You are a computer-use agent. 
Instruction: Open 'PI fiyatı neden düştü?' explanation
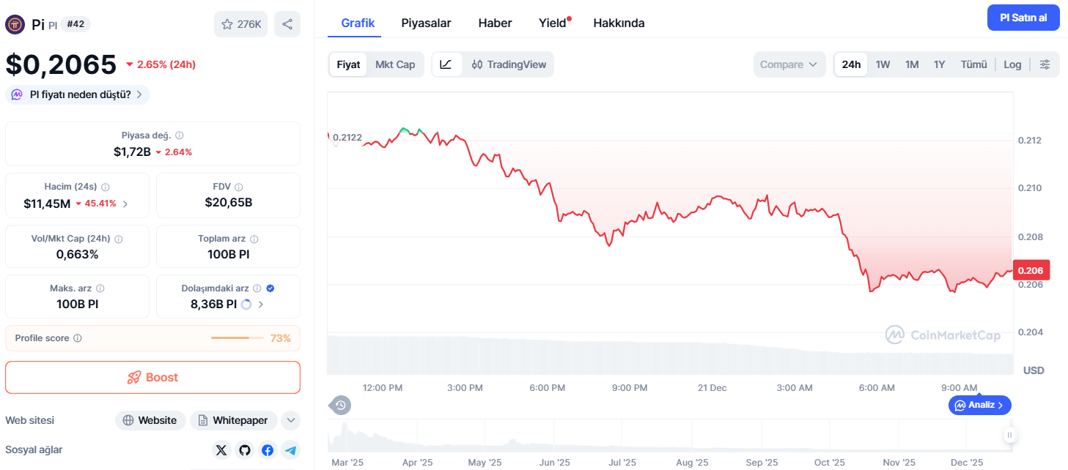(x=78, y=94)
